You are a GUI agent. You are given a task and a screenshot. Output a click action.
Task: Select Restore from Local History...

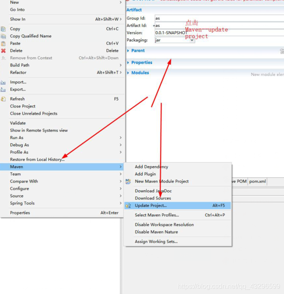(x=37, y=159)
